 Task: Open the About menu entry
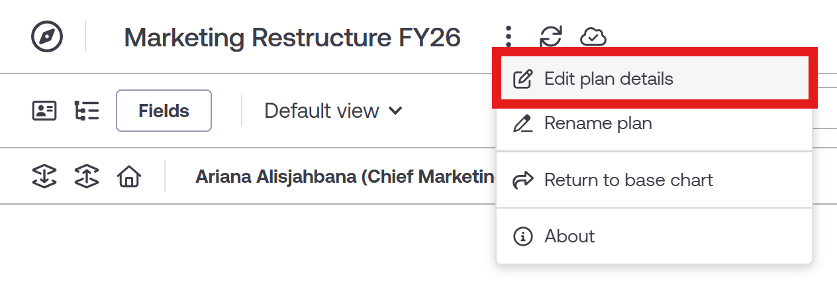[569, 236]
